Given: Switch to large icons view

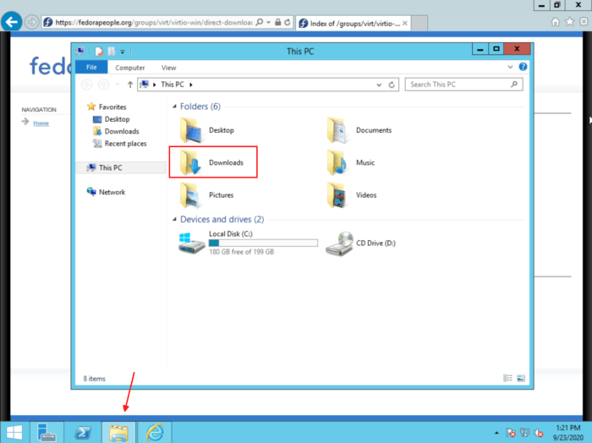Looking at the screenshot, I should coord(521,378).
